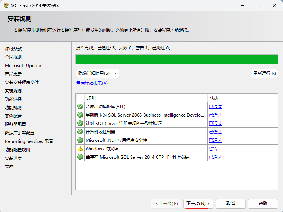Select 功能配置规则 step in sidebar

click(x=18, y=150)
